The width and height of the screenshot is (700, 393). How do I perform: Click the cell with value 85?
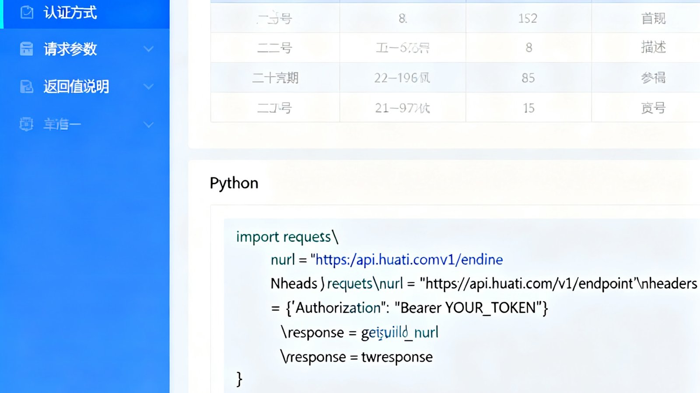point(528,78)
